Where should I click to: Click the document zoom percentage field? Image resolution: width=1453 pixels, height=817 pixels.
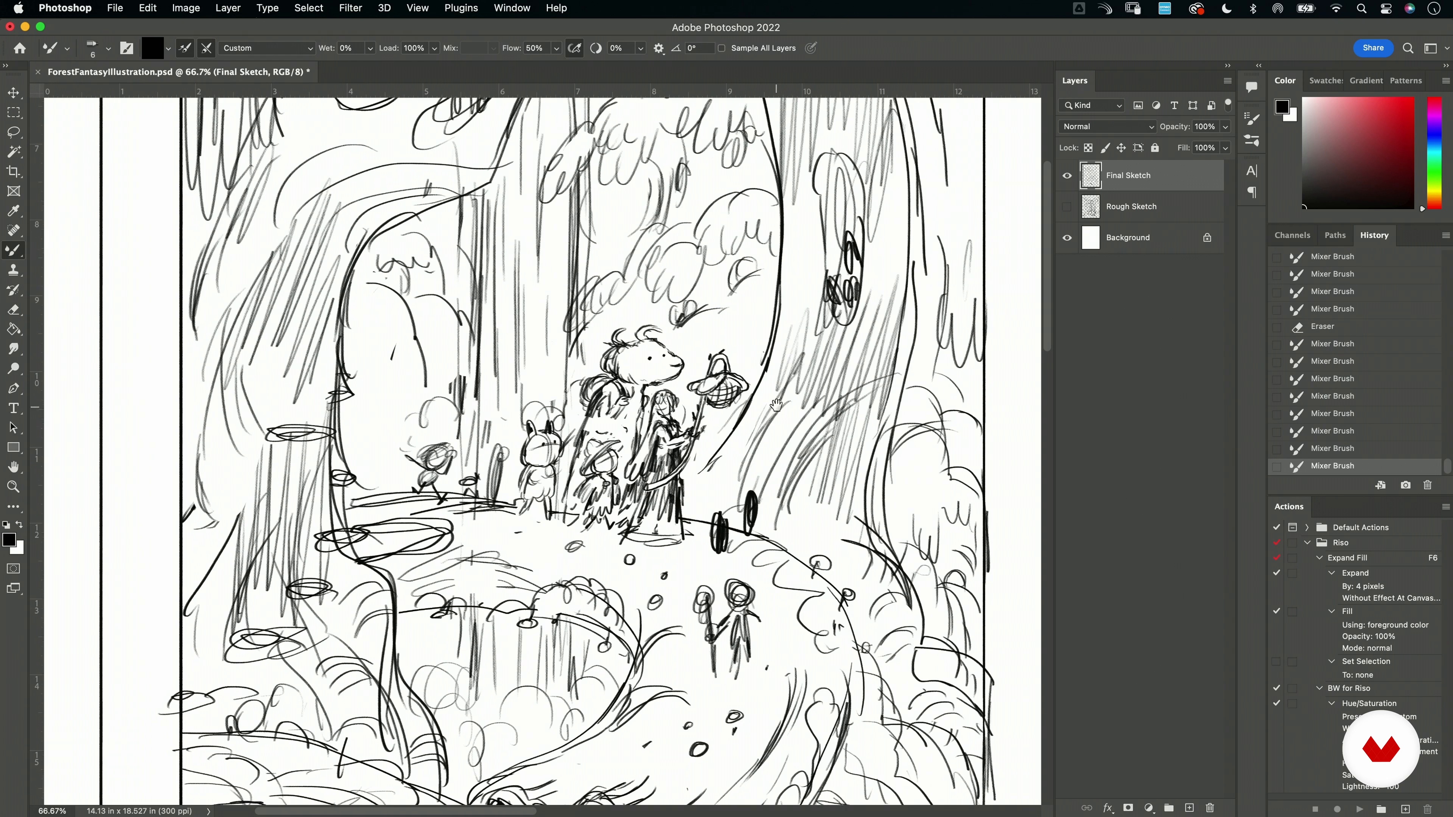point(53,811)
